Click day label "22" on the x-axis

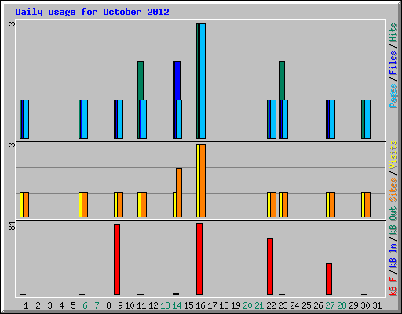click(271, 305)
